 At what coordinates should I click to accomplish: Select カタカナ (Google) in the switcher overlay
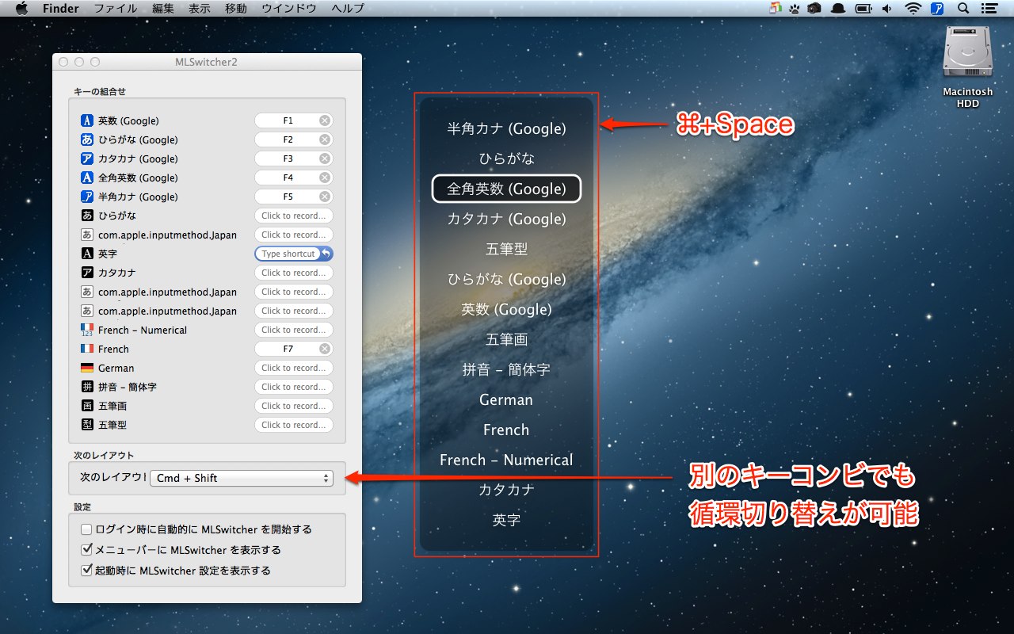tap(506, 219)
